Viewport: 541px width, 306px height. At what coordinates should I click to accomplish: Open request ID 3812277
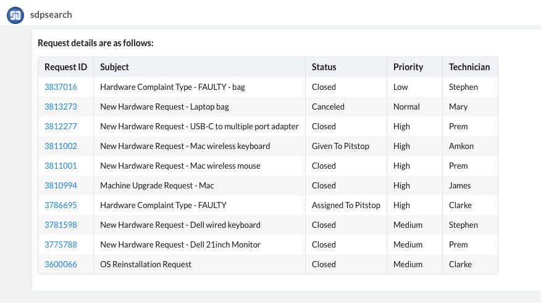[61, 126]
